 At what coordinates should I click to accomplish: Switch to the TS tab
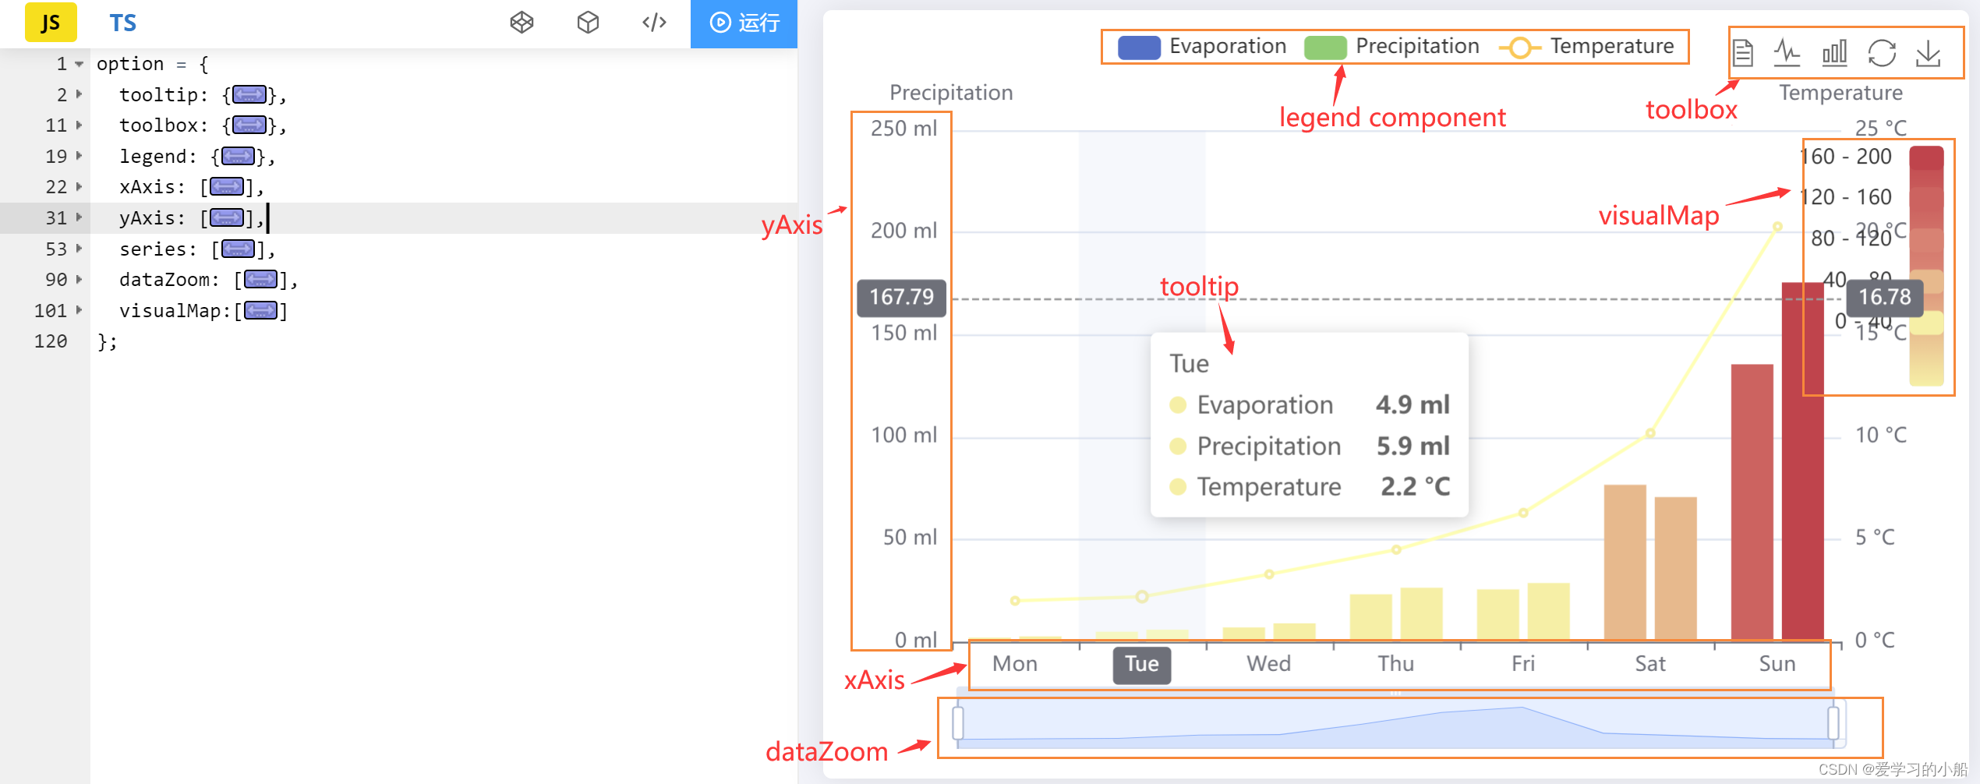coord(122,23)
